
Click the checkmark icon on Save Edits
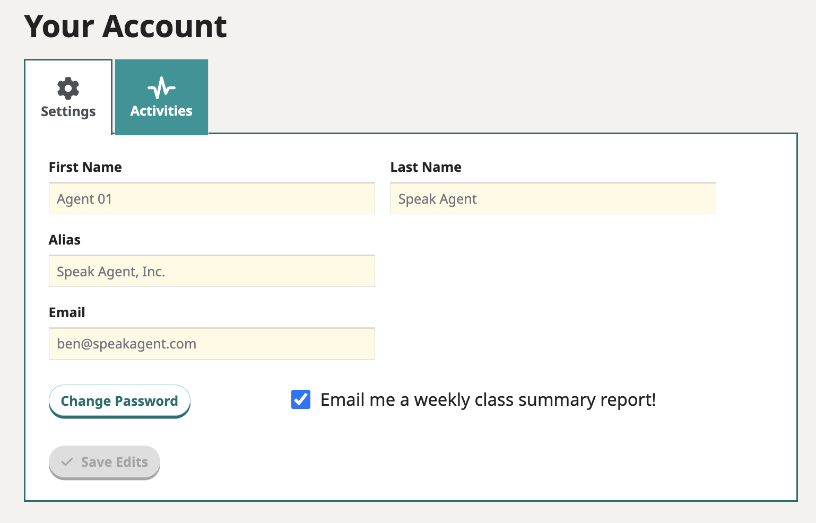point(67,462)
